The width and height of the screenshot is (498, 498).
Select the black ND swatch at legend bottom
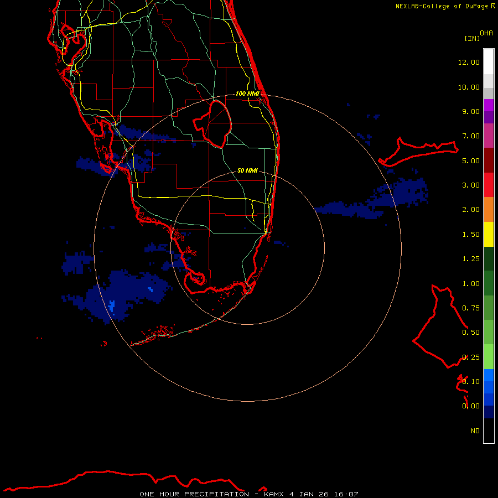(x=489, y=430)
